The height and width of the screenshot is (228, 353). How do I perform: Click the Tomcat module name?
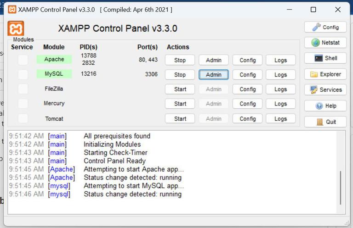tap(54, 119)
